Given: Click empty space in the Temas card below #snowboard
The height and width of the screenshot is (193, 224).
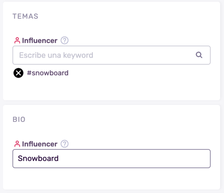Looking at the screenshot, I should pos(112,89).
